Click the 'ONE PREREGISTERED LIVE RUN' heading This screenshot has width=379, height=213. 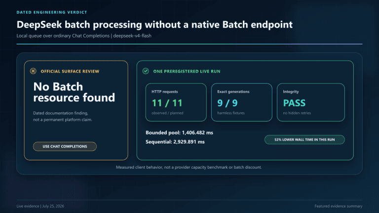[x=187, y=71]
